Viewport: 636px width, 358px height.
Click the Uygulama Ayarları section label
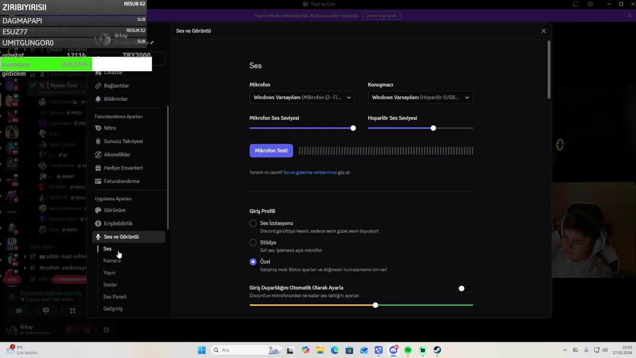tap(113, 199)
